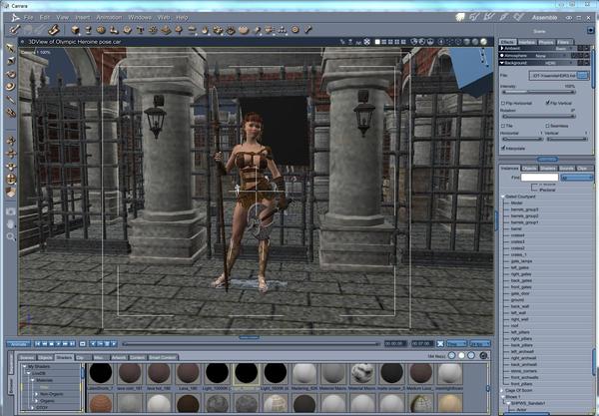Click the target-ring icon in top toolbar
Image resolution: width=599 pixels, height=416 pixels.
point(295,29)
